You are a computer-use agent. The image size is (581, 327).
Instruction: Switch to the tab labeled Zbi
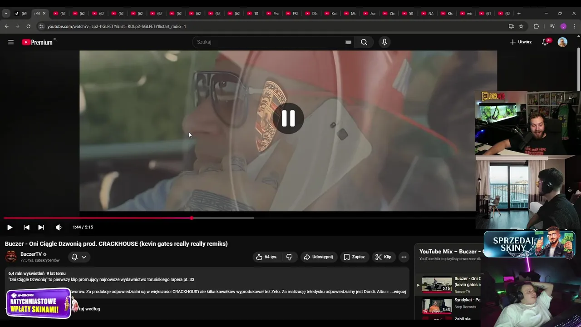[389, 13]
